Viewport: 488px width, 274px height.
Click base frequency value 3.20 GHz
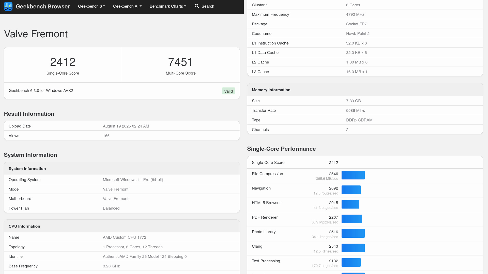click(111, 266)
